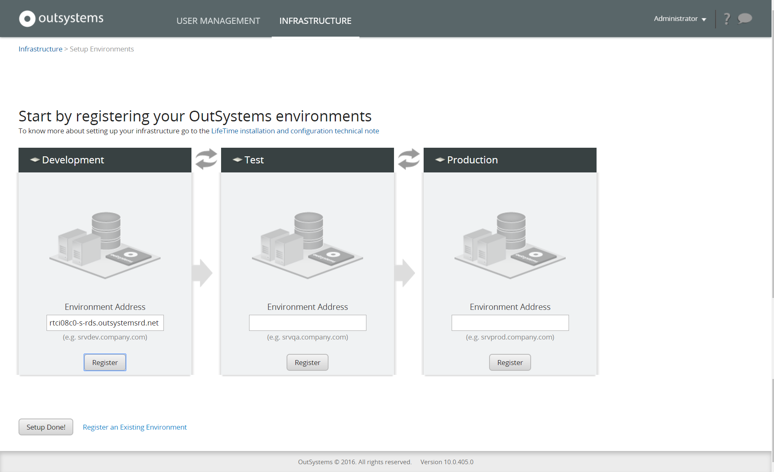The image size is (774, 472).
Task: Click the feedback chat bubble icon
Action: pos(744,18)
